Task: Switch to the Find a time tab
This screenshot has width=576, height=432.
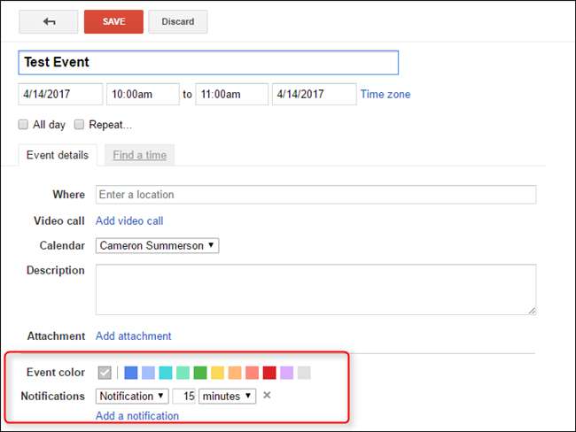Action: click(139, 155)
